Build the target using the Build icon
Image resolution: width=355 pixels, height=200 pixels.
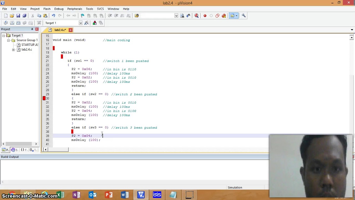(12, 23)
